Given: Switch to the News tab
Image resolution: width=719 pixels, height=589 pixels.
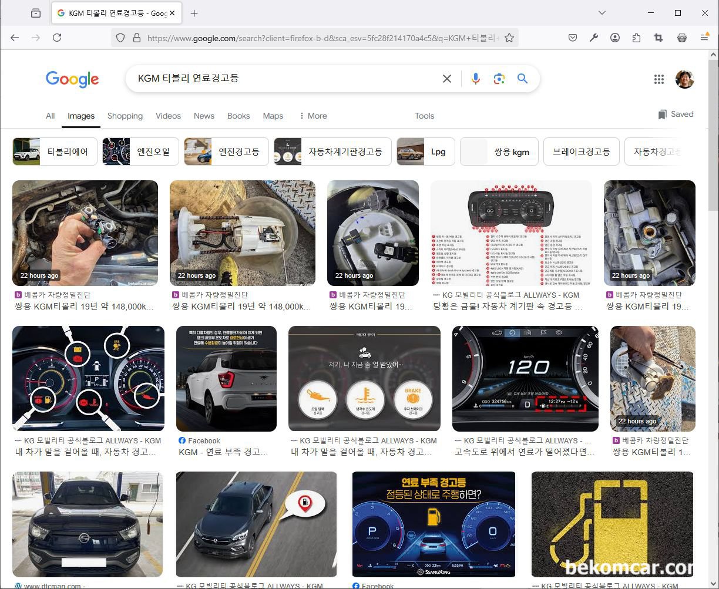Looking at the screenshot, I should [204, 116].
